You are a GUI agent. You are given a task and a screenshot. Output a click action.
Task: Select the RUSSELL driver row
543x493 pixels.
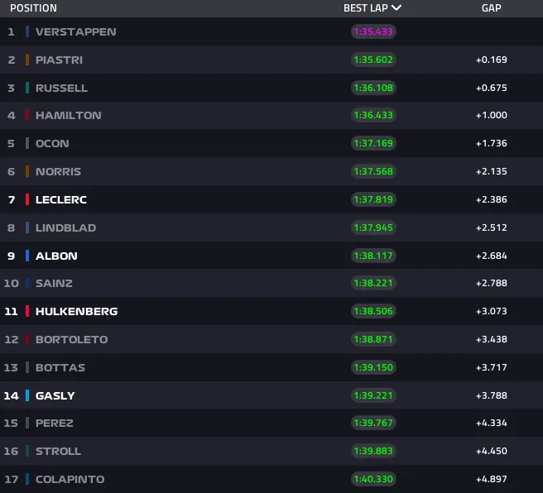[x=61, y=88]
